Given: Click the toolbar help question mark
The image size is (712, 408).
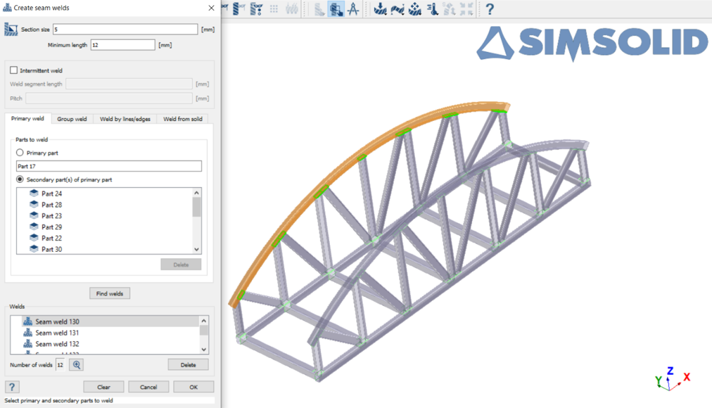Looking at the screenshot, I should (490, 9).
